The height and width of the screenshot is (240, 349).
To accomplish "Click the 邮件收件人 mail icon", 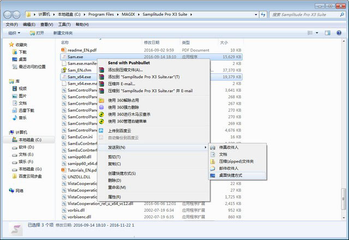I will pyautogui.click(x=213, y=169).
